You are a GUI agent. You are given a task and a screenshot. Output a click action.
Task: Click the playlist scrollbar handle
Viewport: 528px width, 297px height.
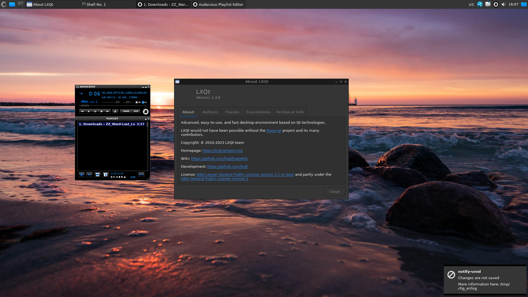coord(147,124)
